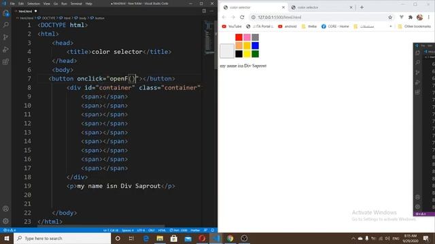
Task: Open Accounts menu in VS Code activity bar
Action: (x=5, y=209)
